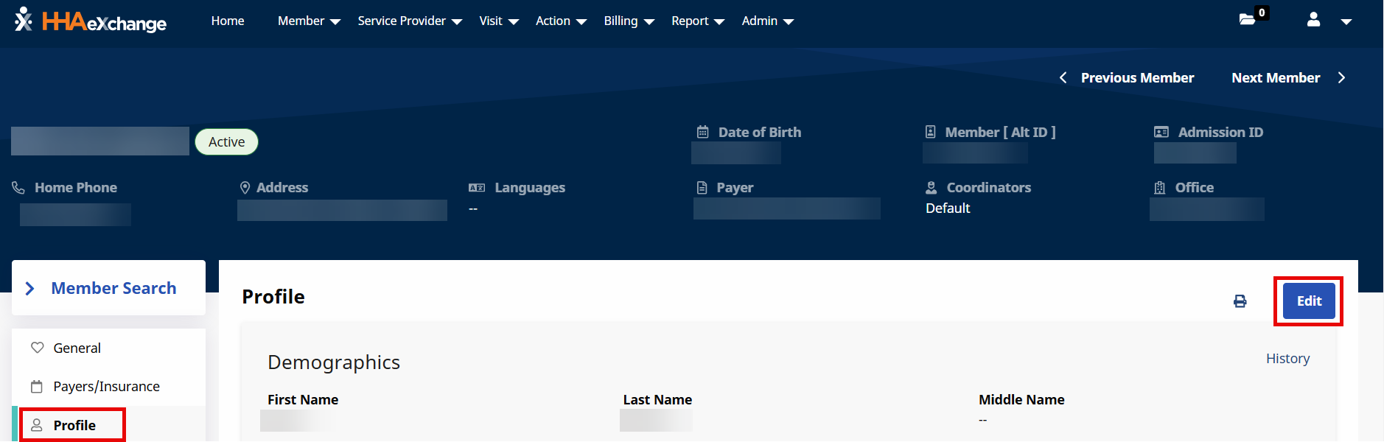Open the account dropdown arrow
The image size is (1384, 442).
coord(1346,22)
